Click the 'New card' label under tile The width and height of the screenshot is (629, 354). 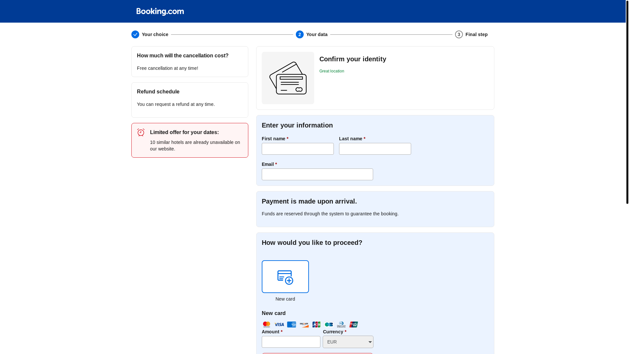point(285,299)
